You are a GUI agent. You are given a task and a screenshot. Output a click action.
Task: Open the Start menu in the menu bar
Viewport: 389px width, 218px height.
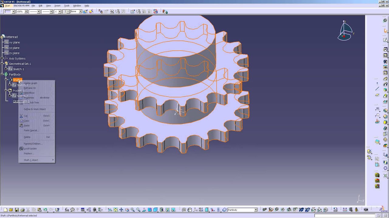7,6
